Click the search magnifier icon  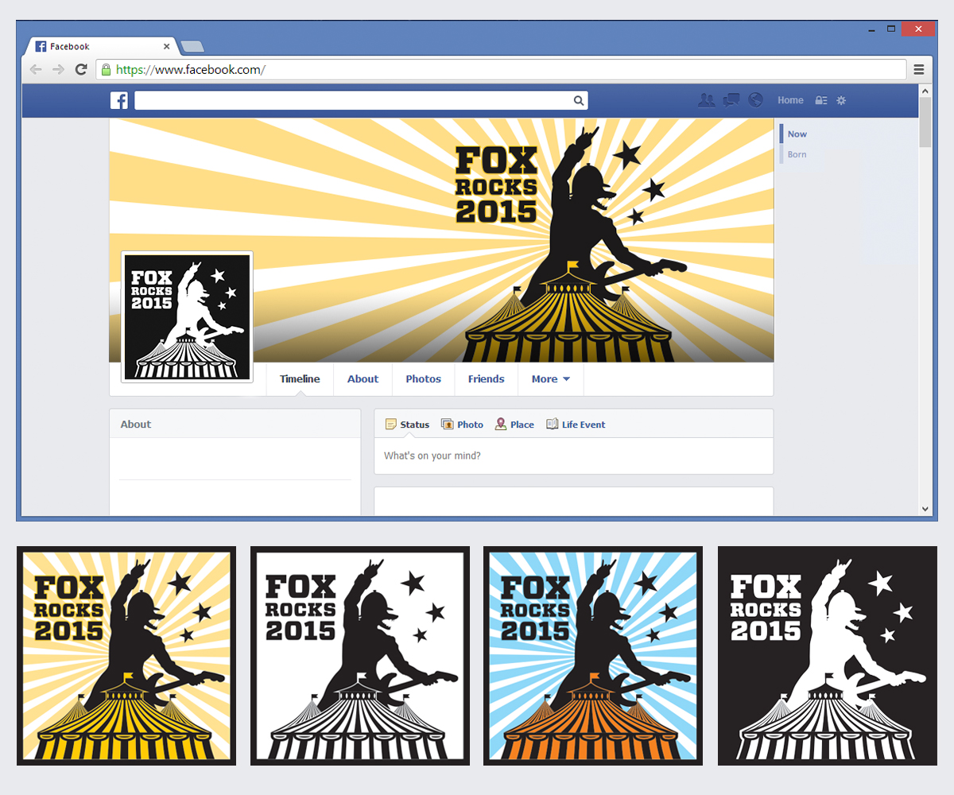tap(579, 101)
